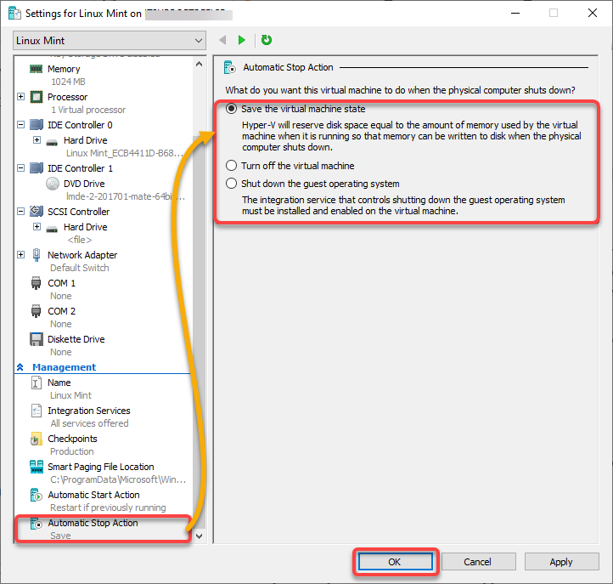Select the Memory settings item
This screenshot has height=584, width=613.
pyautogui.click(x=64, y=69)
